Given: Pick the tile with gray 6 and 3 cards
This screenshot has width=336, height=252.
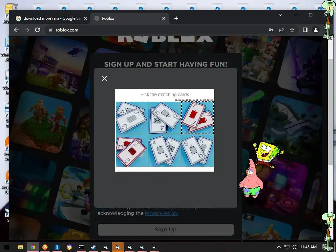Looking at the screenshot, I should (x=132, y=118).
